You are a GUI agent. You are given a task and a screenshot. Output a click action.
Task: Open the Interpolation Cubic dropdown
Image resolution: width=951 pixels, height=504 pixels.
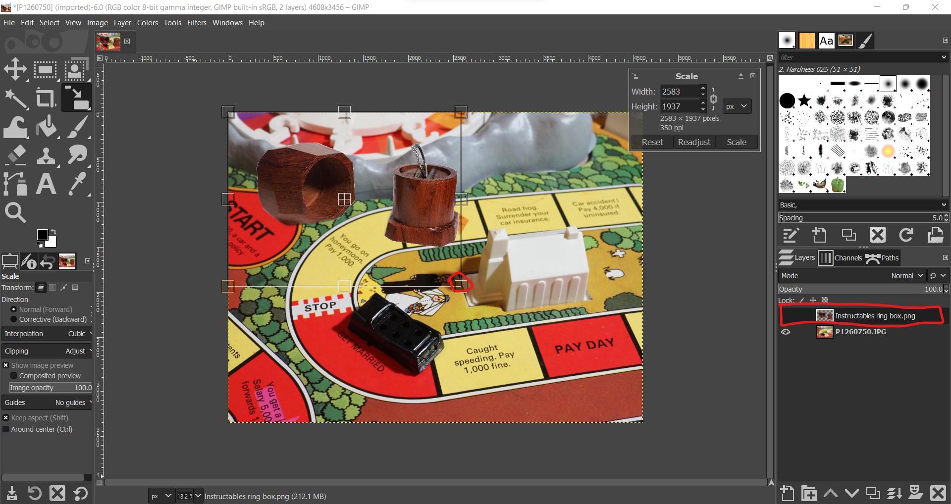point(47,334)
